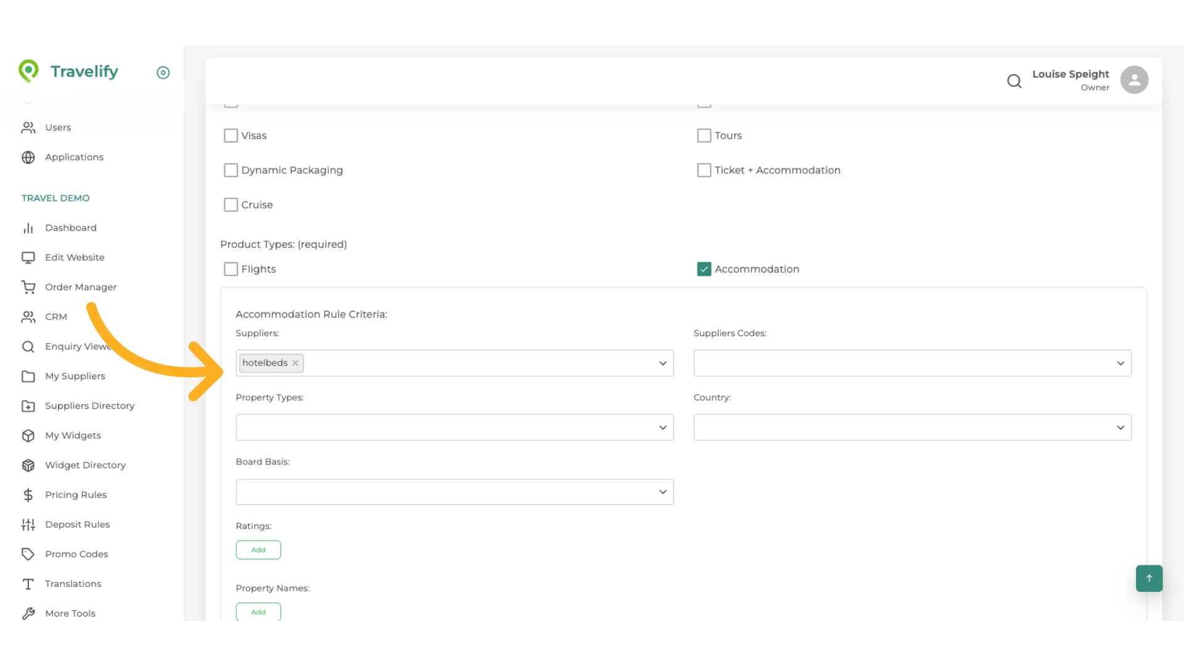
Task: Expand the Suppliers Codes dropdown
Action: pyautogui.click(x=912, y=363)
